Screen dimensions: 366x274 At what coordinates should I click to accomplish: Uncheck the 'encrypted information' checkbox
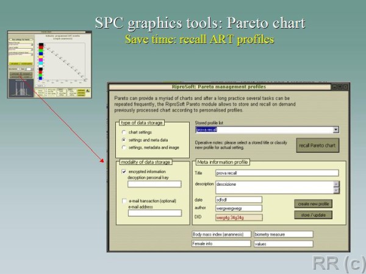pos(124,172)
